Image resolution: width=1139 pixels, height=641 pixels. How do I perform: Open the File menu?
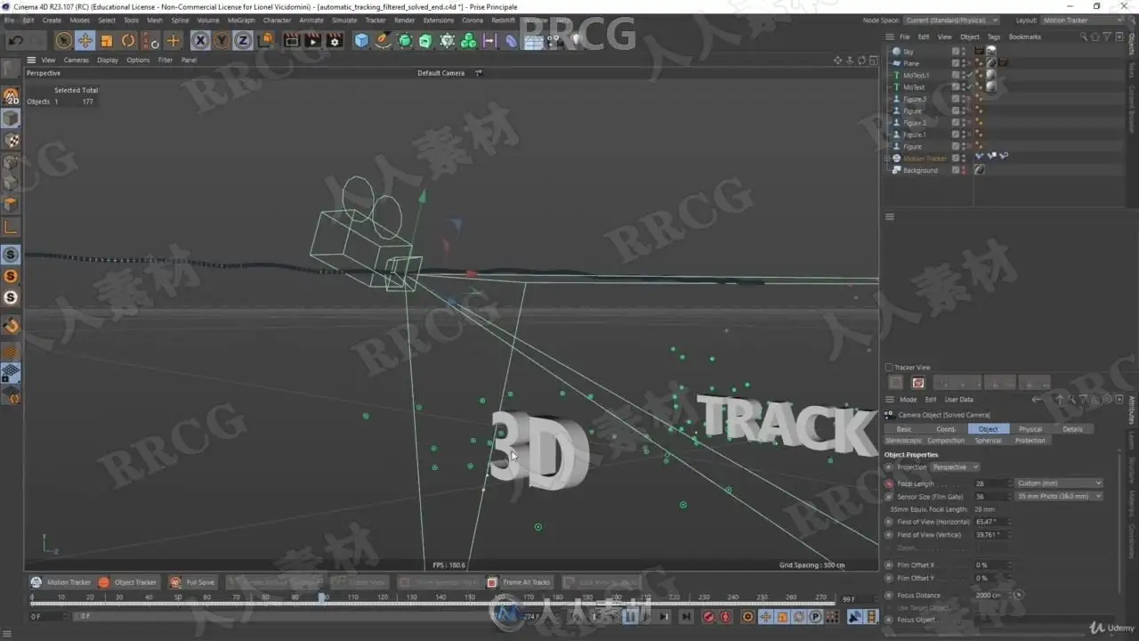(9, 20)
